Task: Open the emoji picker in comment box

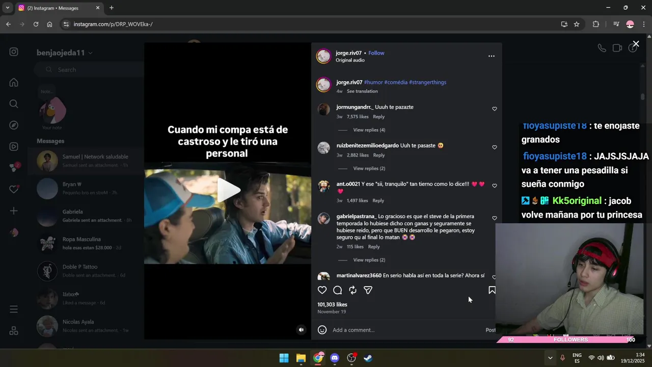Action: pos(322,330)
